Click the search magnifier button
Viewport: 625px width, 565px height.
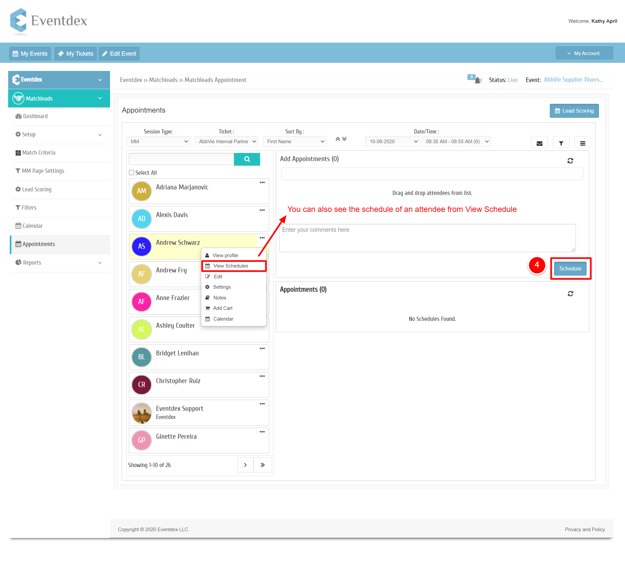tap(247, 159)
